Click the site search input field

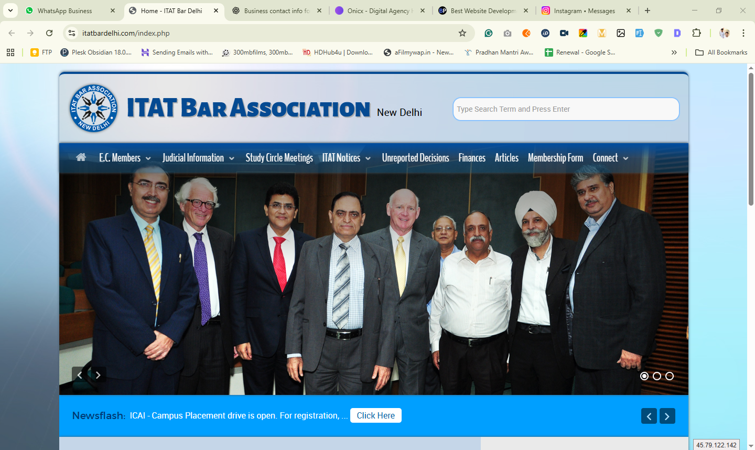click(566, 109)
